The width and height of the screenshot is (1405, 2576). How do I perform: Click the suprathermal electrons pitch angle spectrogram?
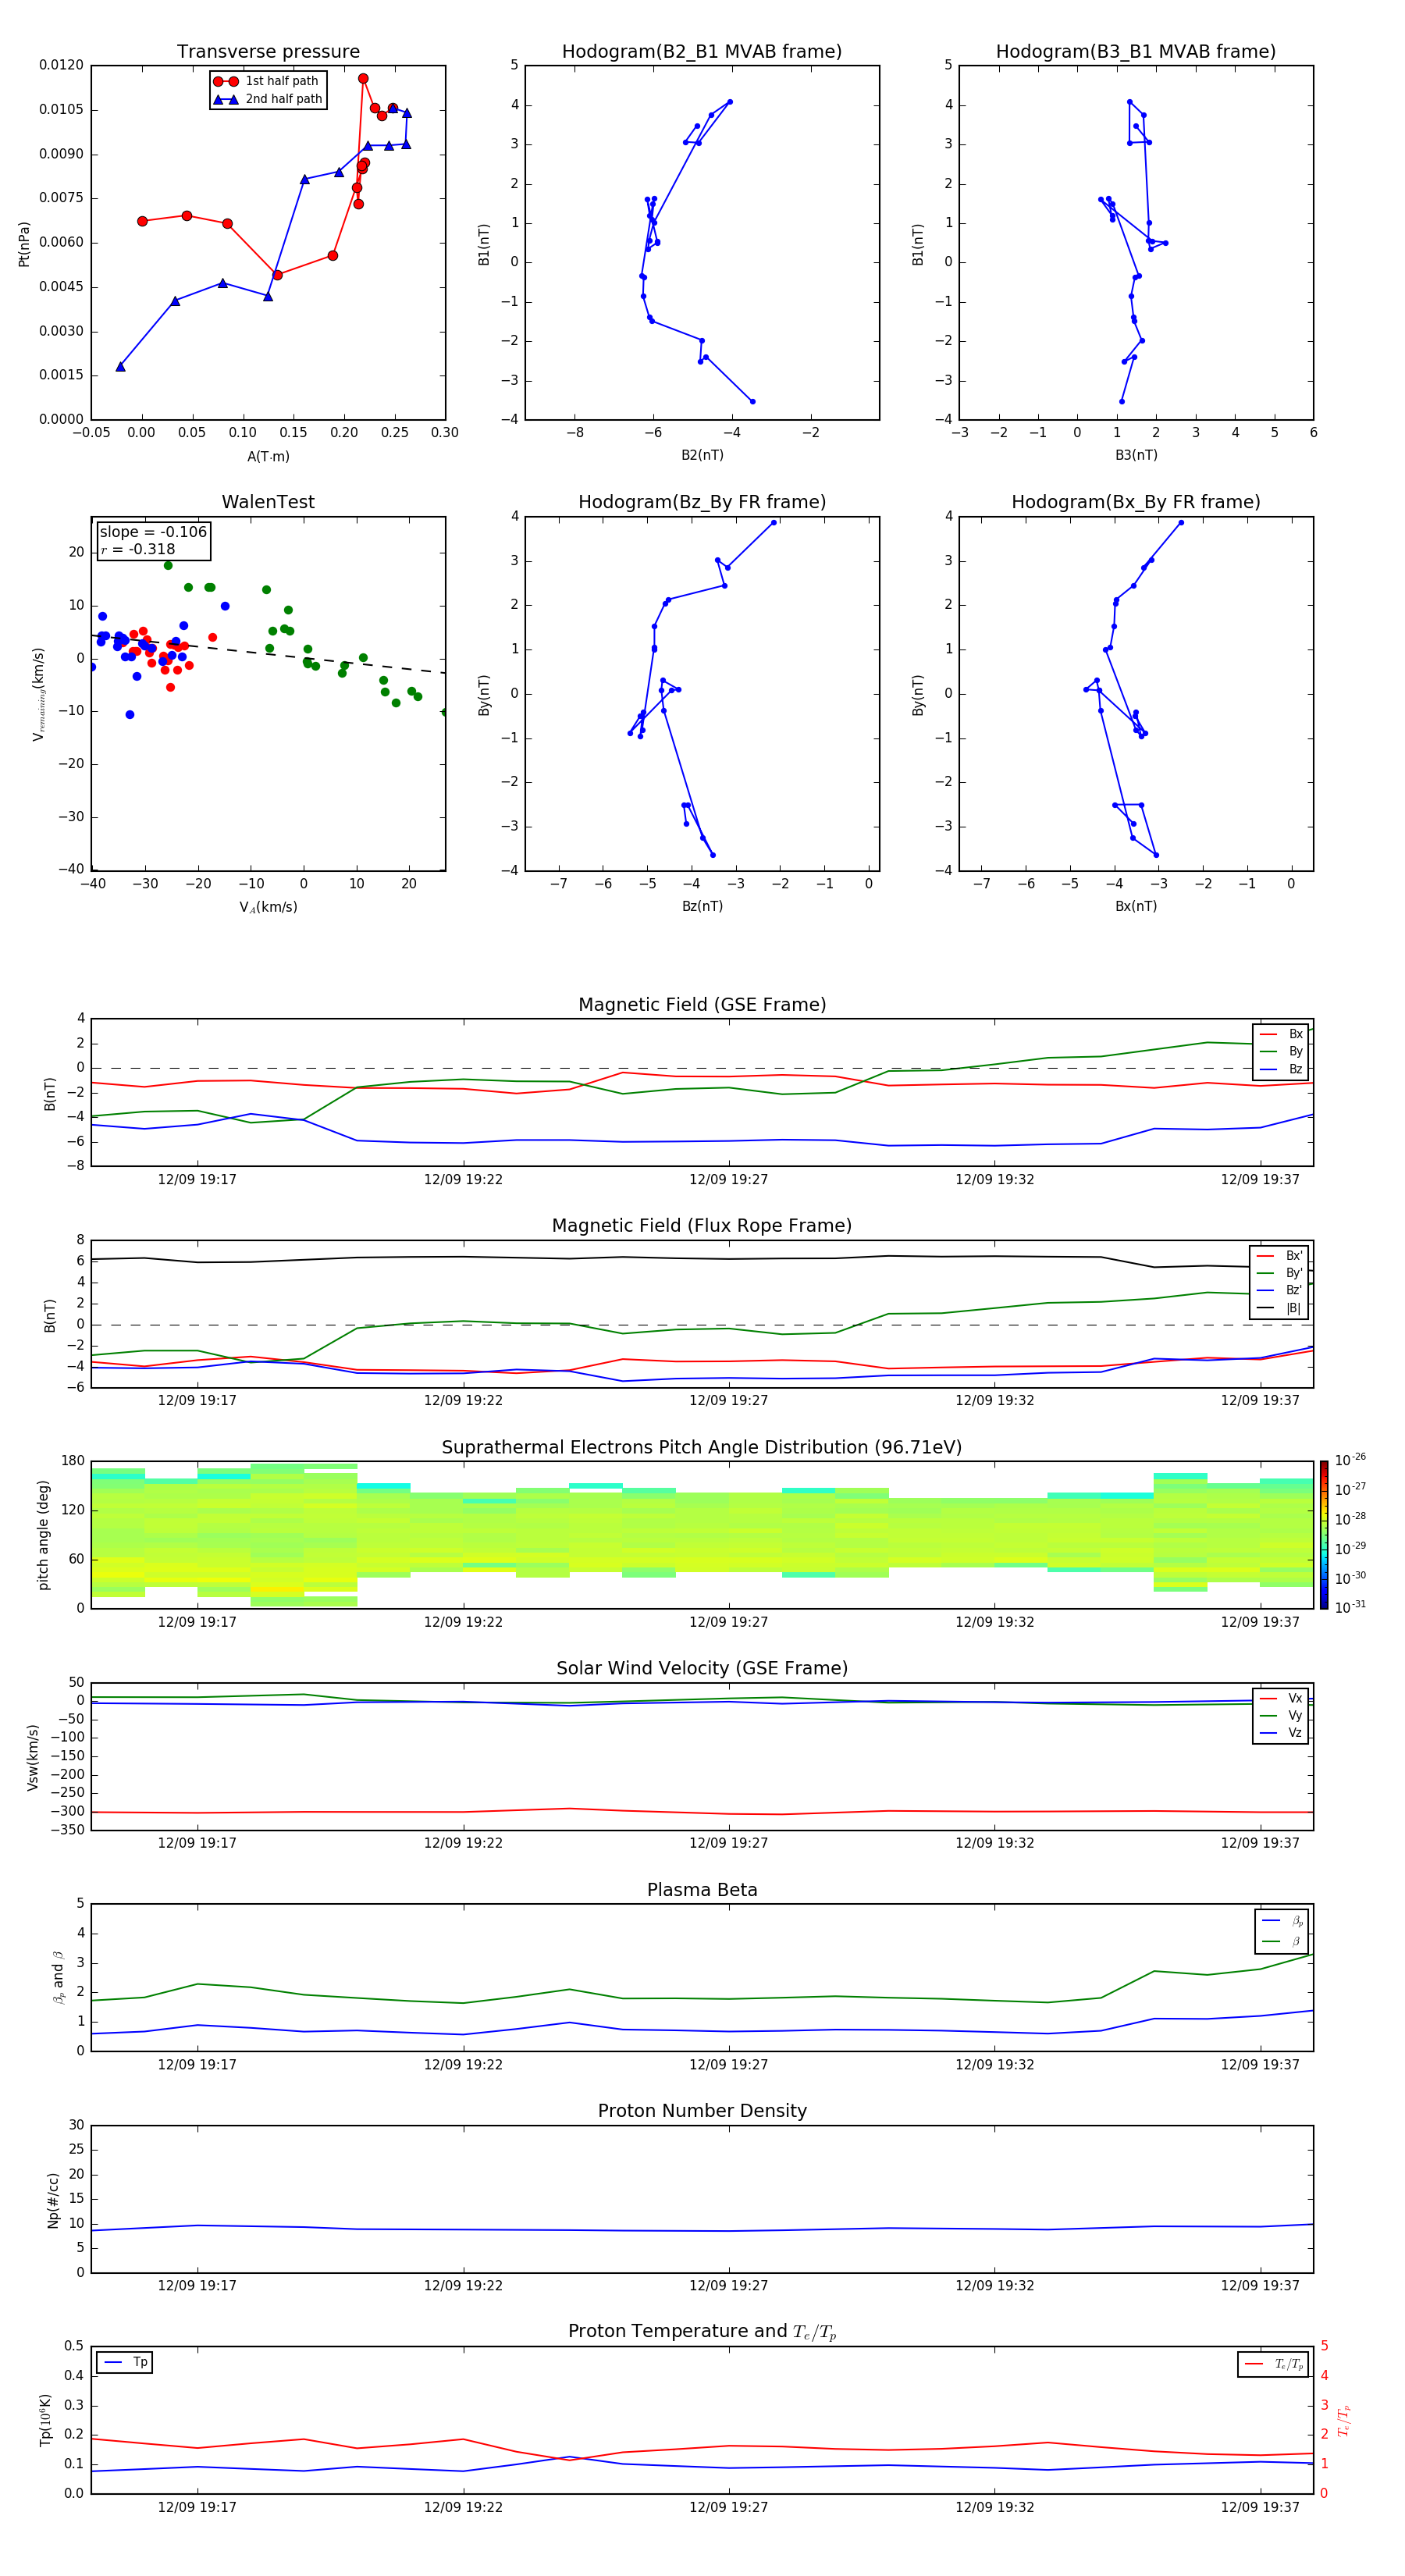(702, 1535)
